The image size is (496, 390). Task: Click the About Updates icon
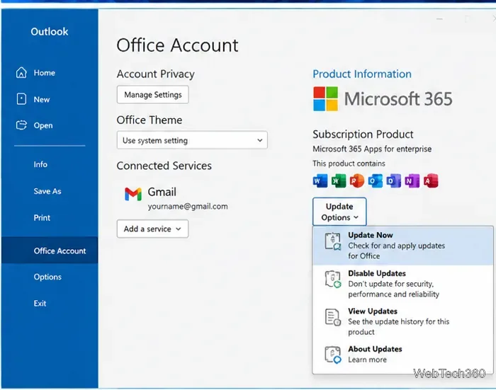(x=333, y=355)
